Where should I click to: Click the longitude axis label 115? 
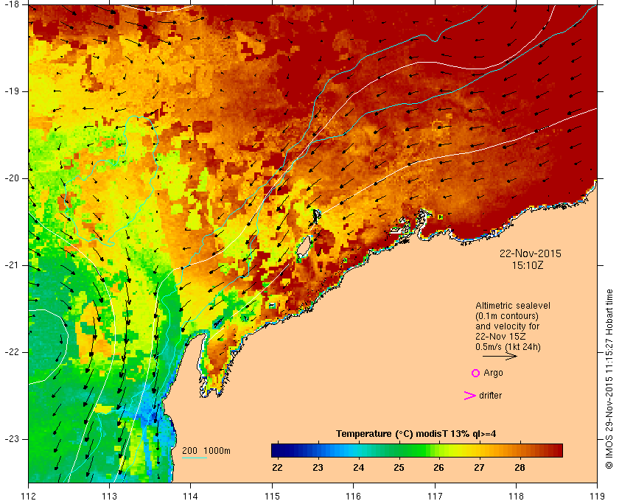point(272,497)
